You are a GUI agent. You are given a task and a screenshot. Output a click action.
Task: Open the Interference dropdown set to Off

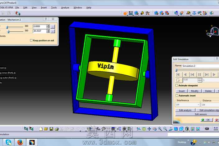click(188, 105)
